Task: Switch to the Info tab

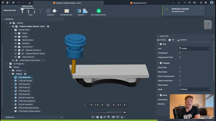Action: [171, 40]
